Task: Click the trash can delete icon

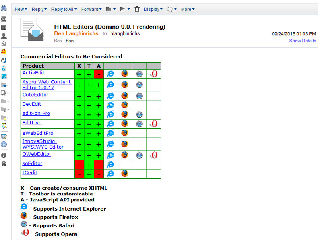Action: [137, 9]
